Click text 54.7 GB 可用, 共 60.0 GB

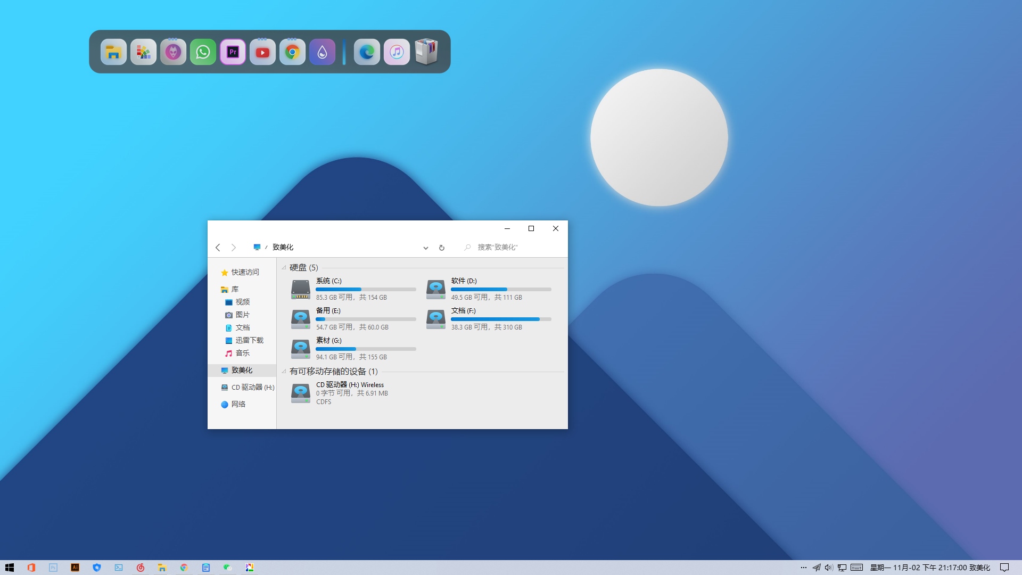click(x=352, y=327)
